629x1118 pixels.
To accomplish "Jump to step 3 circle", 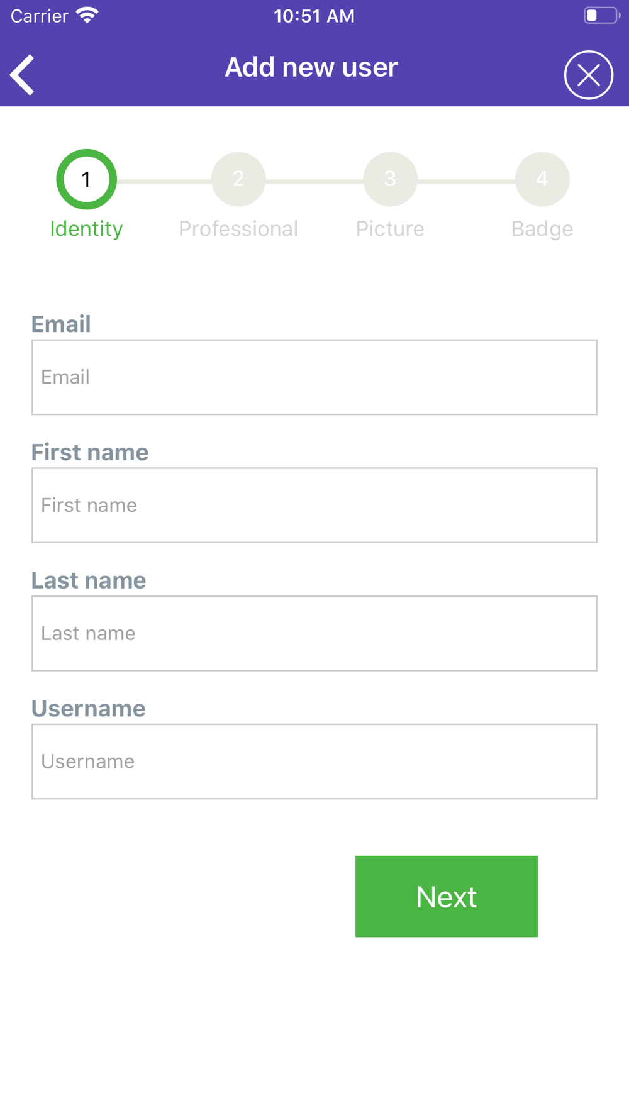I will pos(390,180).
